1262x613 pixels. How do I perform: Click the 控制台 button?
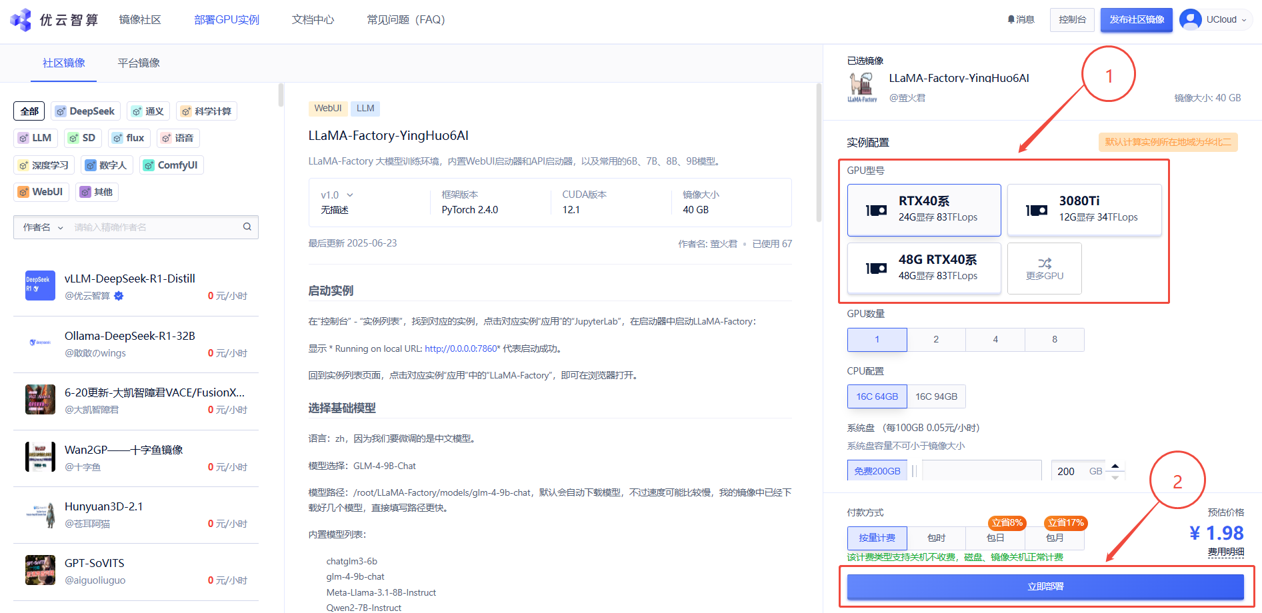coord(1073,19)
